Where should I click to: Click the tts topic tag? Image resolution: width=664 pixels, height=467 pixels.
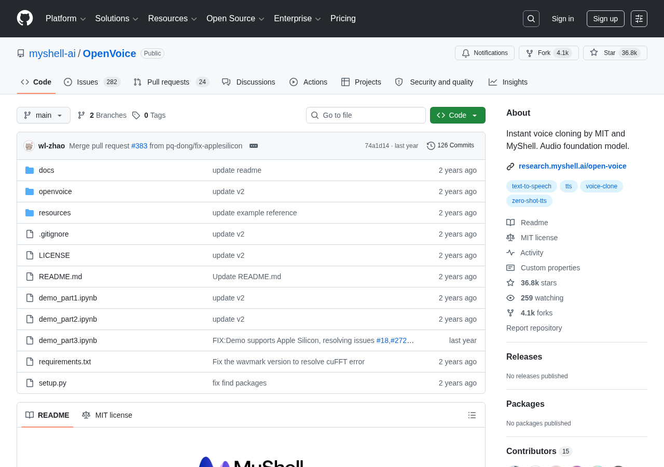(569, 186)
